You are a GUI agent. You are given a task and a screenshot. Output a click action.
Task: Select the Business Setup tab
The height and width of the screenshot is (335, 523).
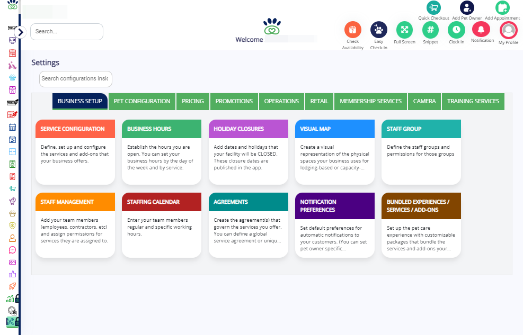[x=79, y=101]
